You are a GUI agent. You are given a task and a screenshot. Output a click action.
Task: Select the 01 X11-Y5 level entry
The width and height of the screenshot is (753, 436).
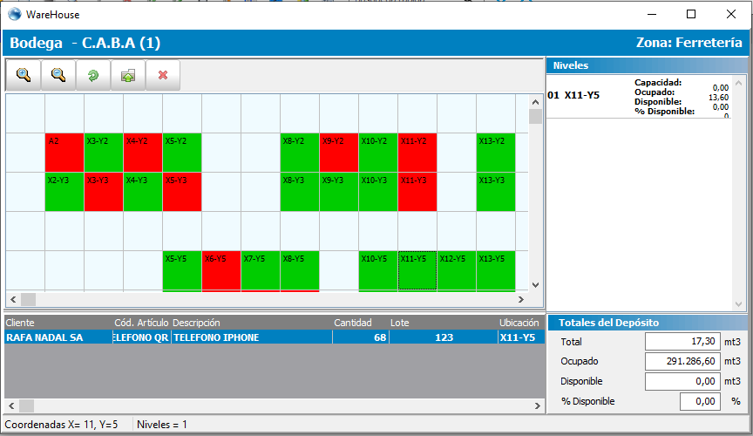pyautogui.click(x=575, y=96)
